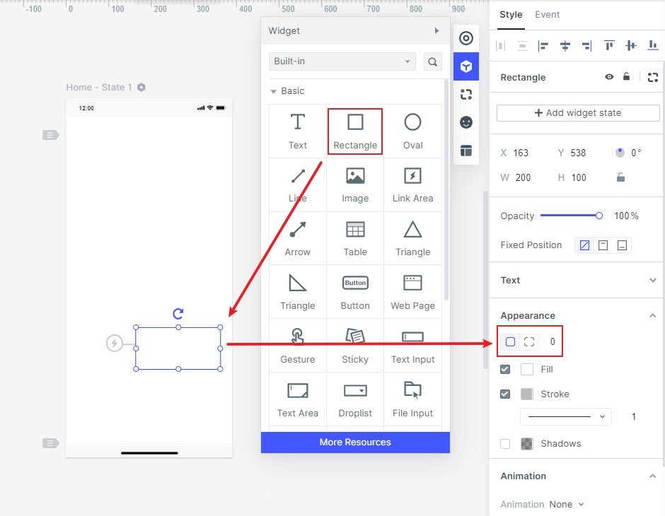The image size is (665, 516).
Task: Uncheck the Fill checkbox
Action: coord(504,370)
